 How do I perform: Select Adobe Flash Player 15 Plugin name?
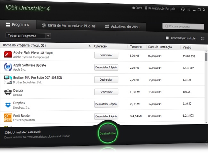pyautogui.click(x=33, y=52)
